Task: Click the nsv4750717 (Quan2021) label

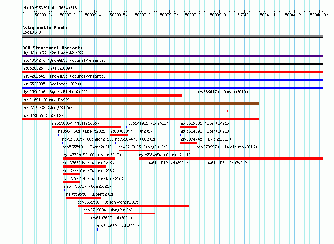Action: 87,186
